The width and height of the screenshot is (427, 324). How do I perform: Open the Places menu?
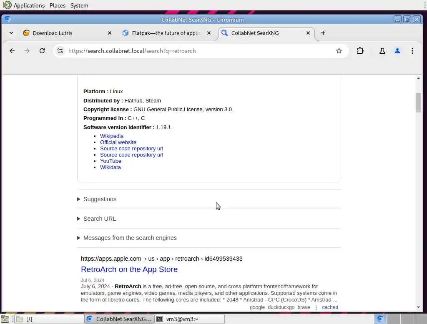(58, 5)
